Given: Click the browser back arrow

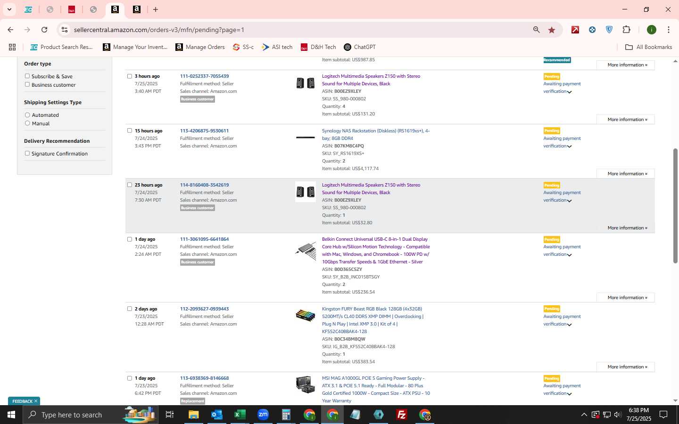Looking at the screenshot, I should pos(10,30).
